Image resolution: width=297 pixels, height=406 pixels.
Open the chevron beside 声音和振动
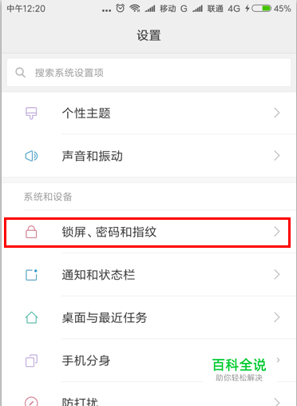coord(277,156)
